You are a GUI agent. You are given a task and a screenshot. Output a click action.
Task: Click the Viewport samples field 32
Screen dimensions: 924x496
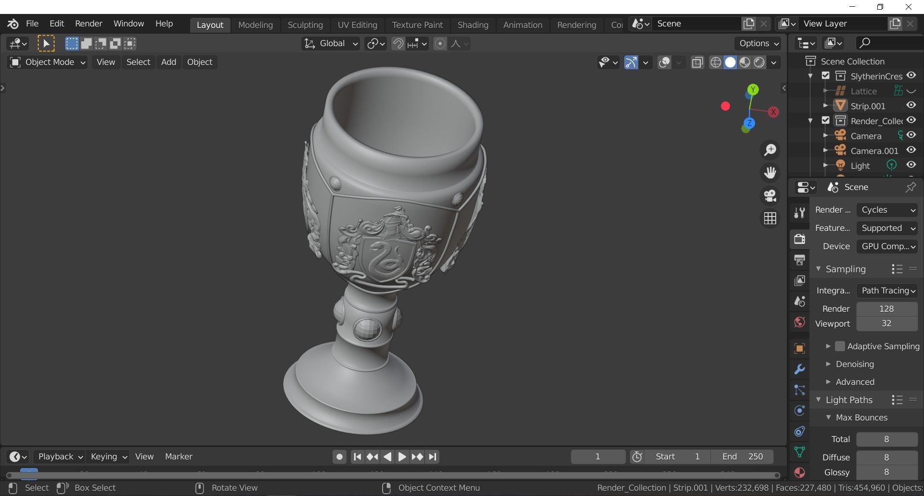[x=887, y=324]
